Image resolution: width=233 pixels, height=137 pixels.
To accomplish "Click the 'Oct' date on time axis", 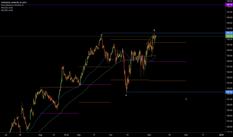I will 110,135.
